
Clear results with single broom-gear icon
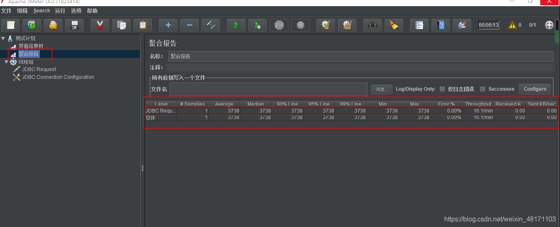(x=326, y=25)
